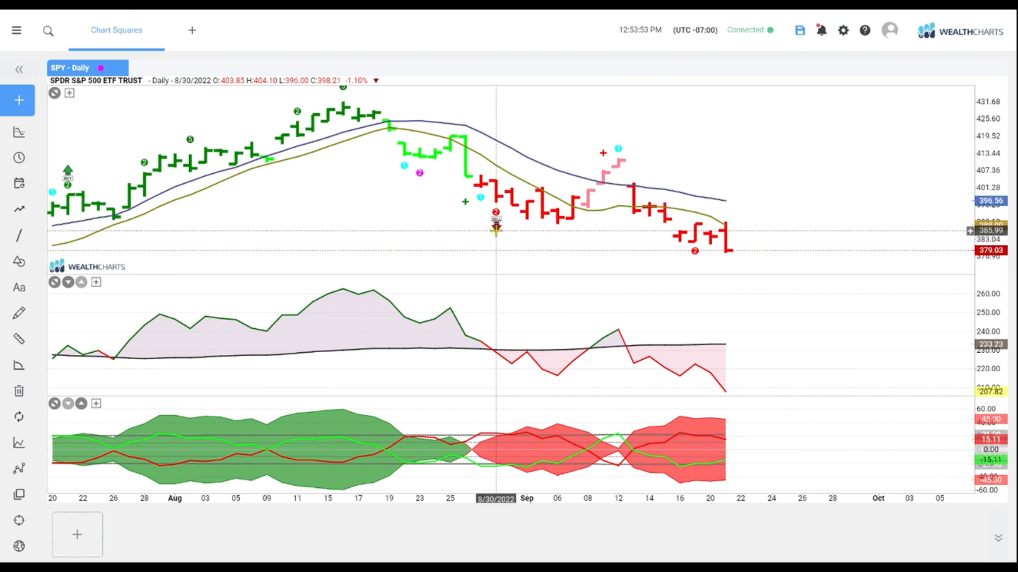The height and width of the screenshot is (572, 1018).
Task: Click the 379.03 red price label
Action: point(990,250)
